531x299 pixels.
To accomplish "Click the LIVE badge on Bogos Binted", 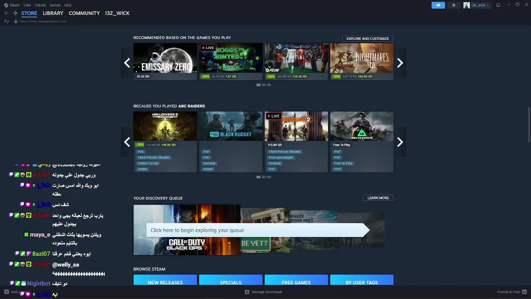I will click(208, 48).
